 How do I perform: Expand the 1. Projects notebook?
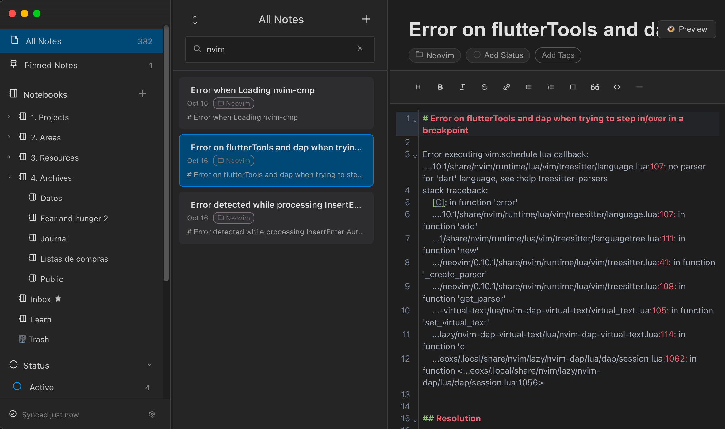[x=9, y=117]
